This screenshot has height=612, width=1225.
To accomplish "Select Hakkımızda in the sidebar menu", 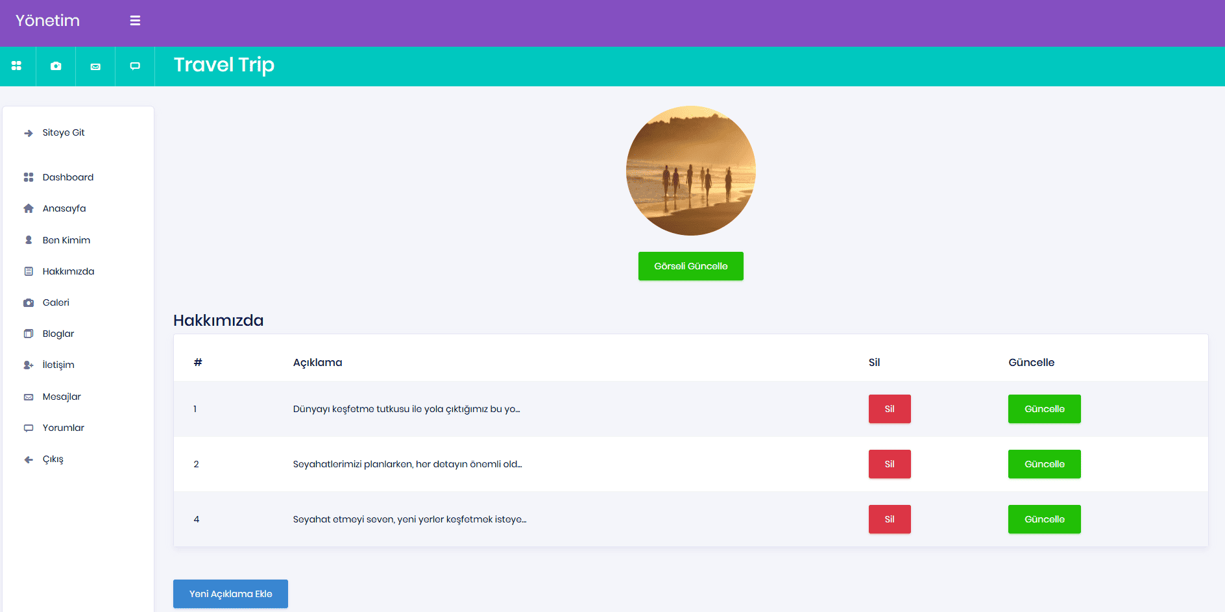I will [68, 271].
